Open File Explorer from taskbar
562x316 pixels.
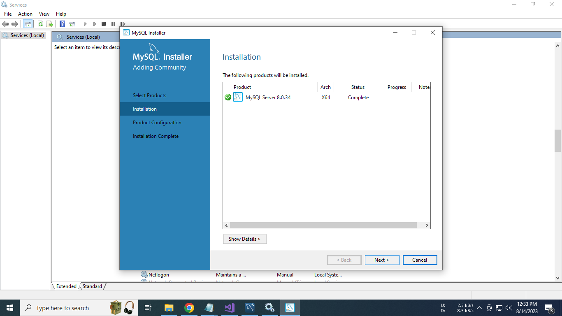[x=169, y=308]
